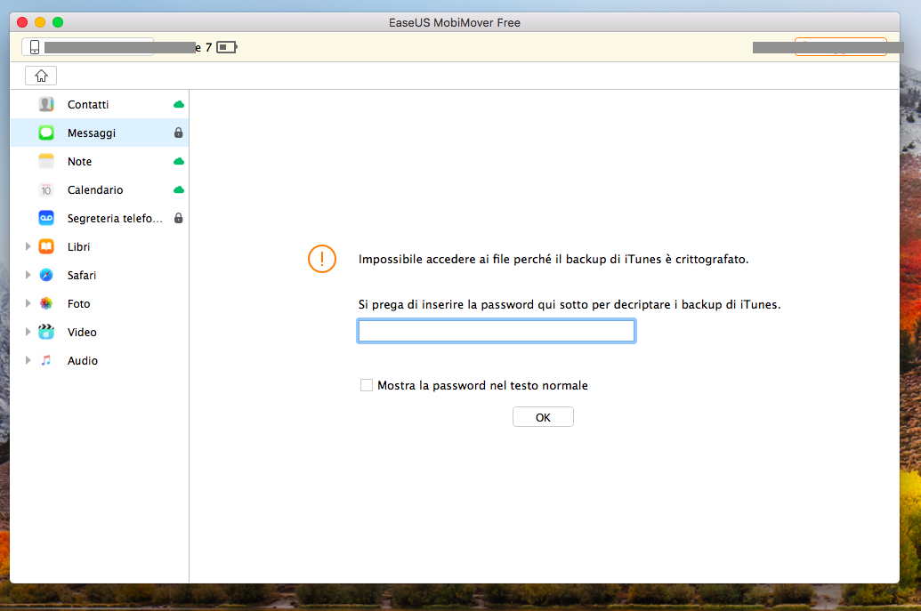The width and height of the screenshot is (921, 611).
Task: Click the Note app icon
Action: tap(46, 162)
